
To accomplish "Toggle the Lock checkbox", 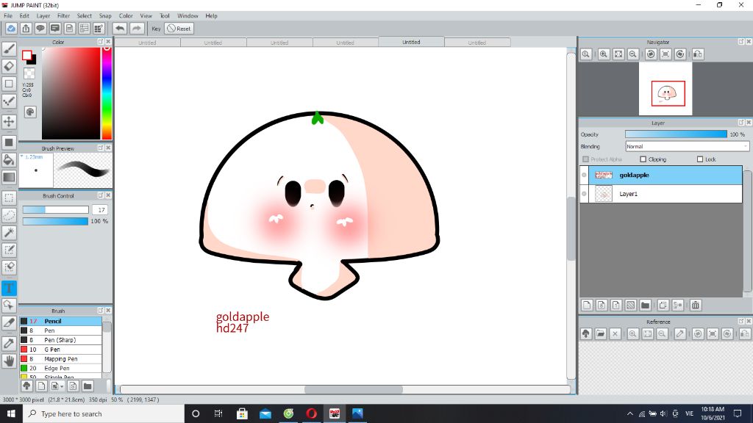I will (700, 159).
